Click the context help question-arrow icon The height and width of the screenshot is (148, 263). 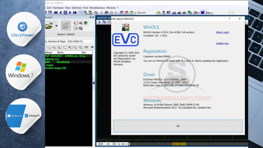tap(169, 12)
